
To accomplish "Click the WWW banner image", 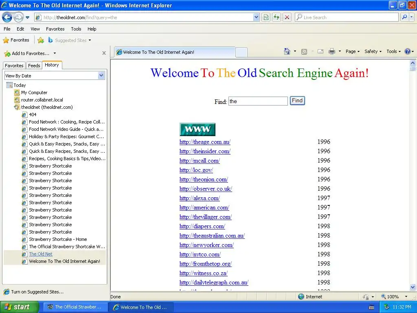I will pyautogui.click(x=198, y=129).
